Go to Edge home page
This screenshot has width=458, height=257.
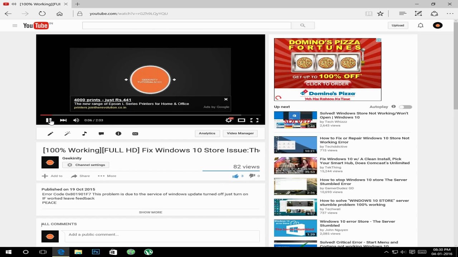coord(59,14)
